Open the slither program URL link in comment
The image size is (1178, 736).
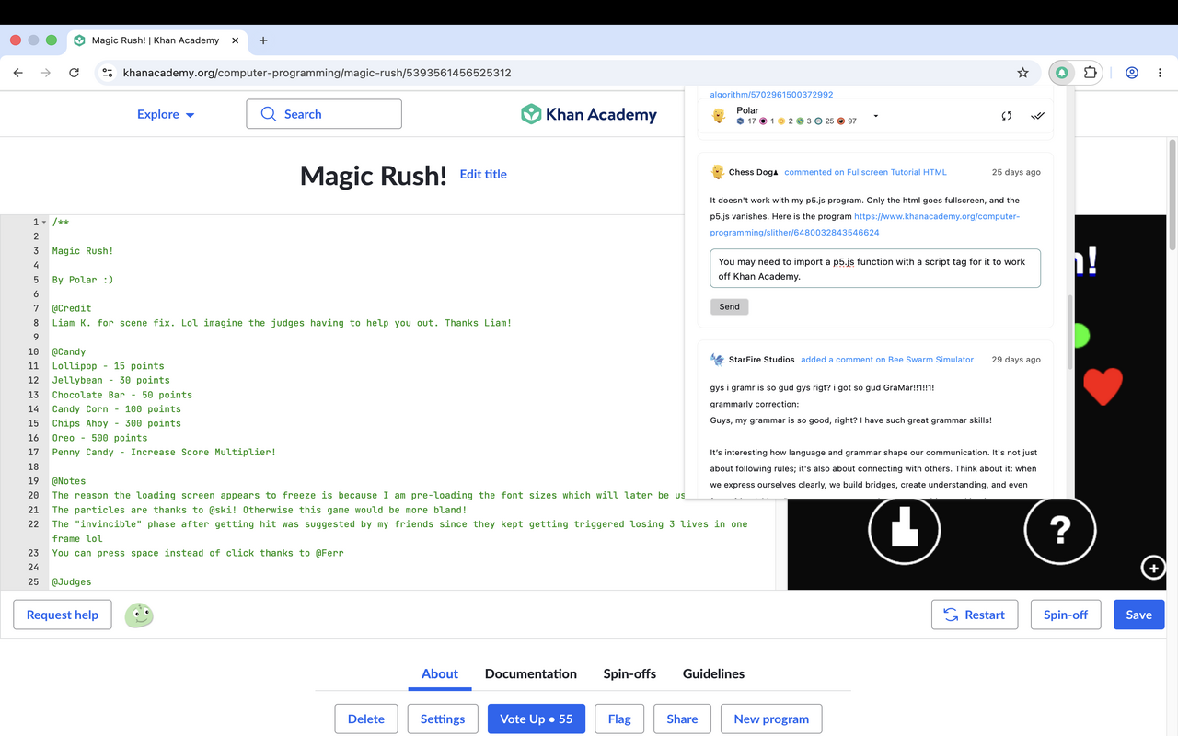coord(865,224)
